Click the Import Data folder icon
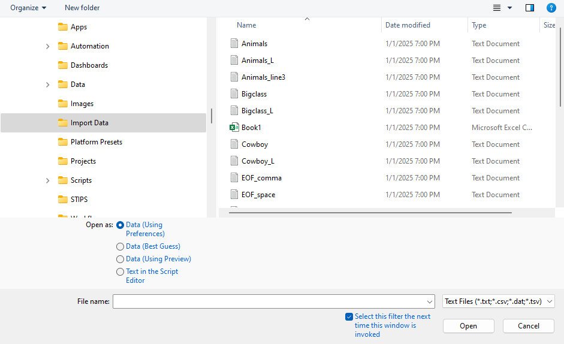The image size is (564, 344). pyautogui.click(x=62, y=123)
